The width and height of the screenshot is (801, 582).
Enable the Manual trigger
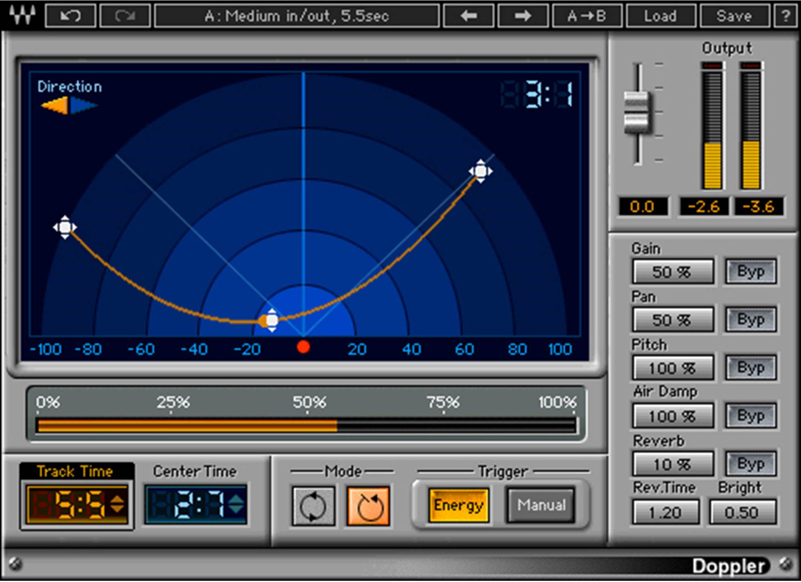(x=541, y=505)
